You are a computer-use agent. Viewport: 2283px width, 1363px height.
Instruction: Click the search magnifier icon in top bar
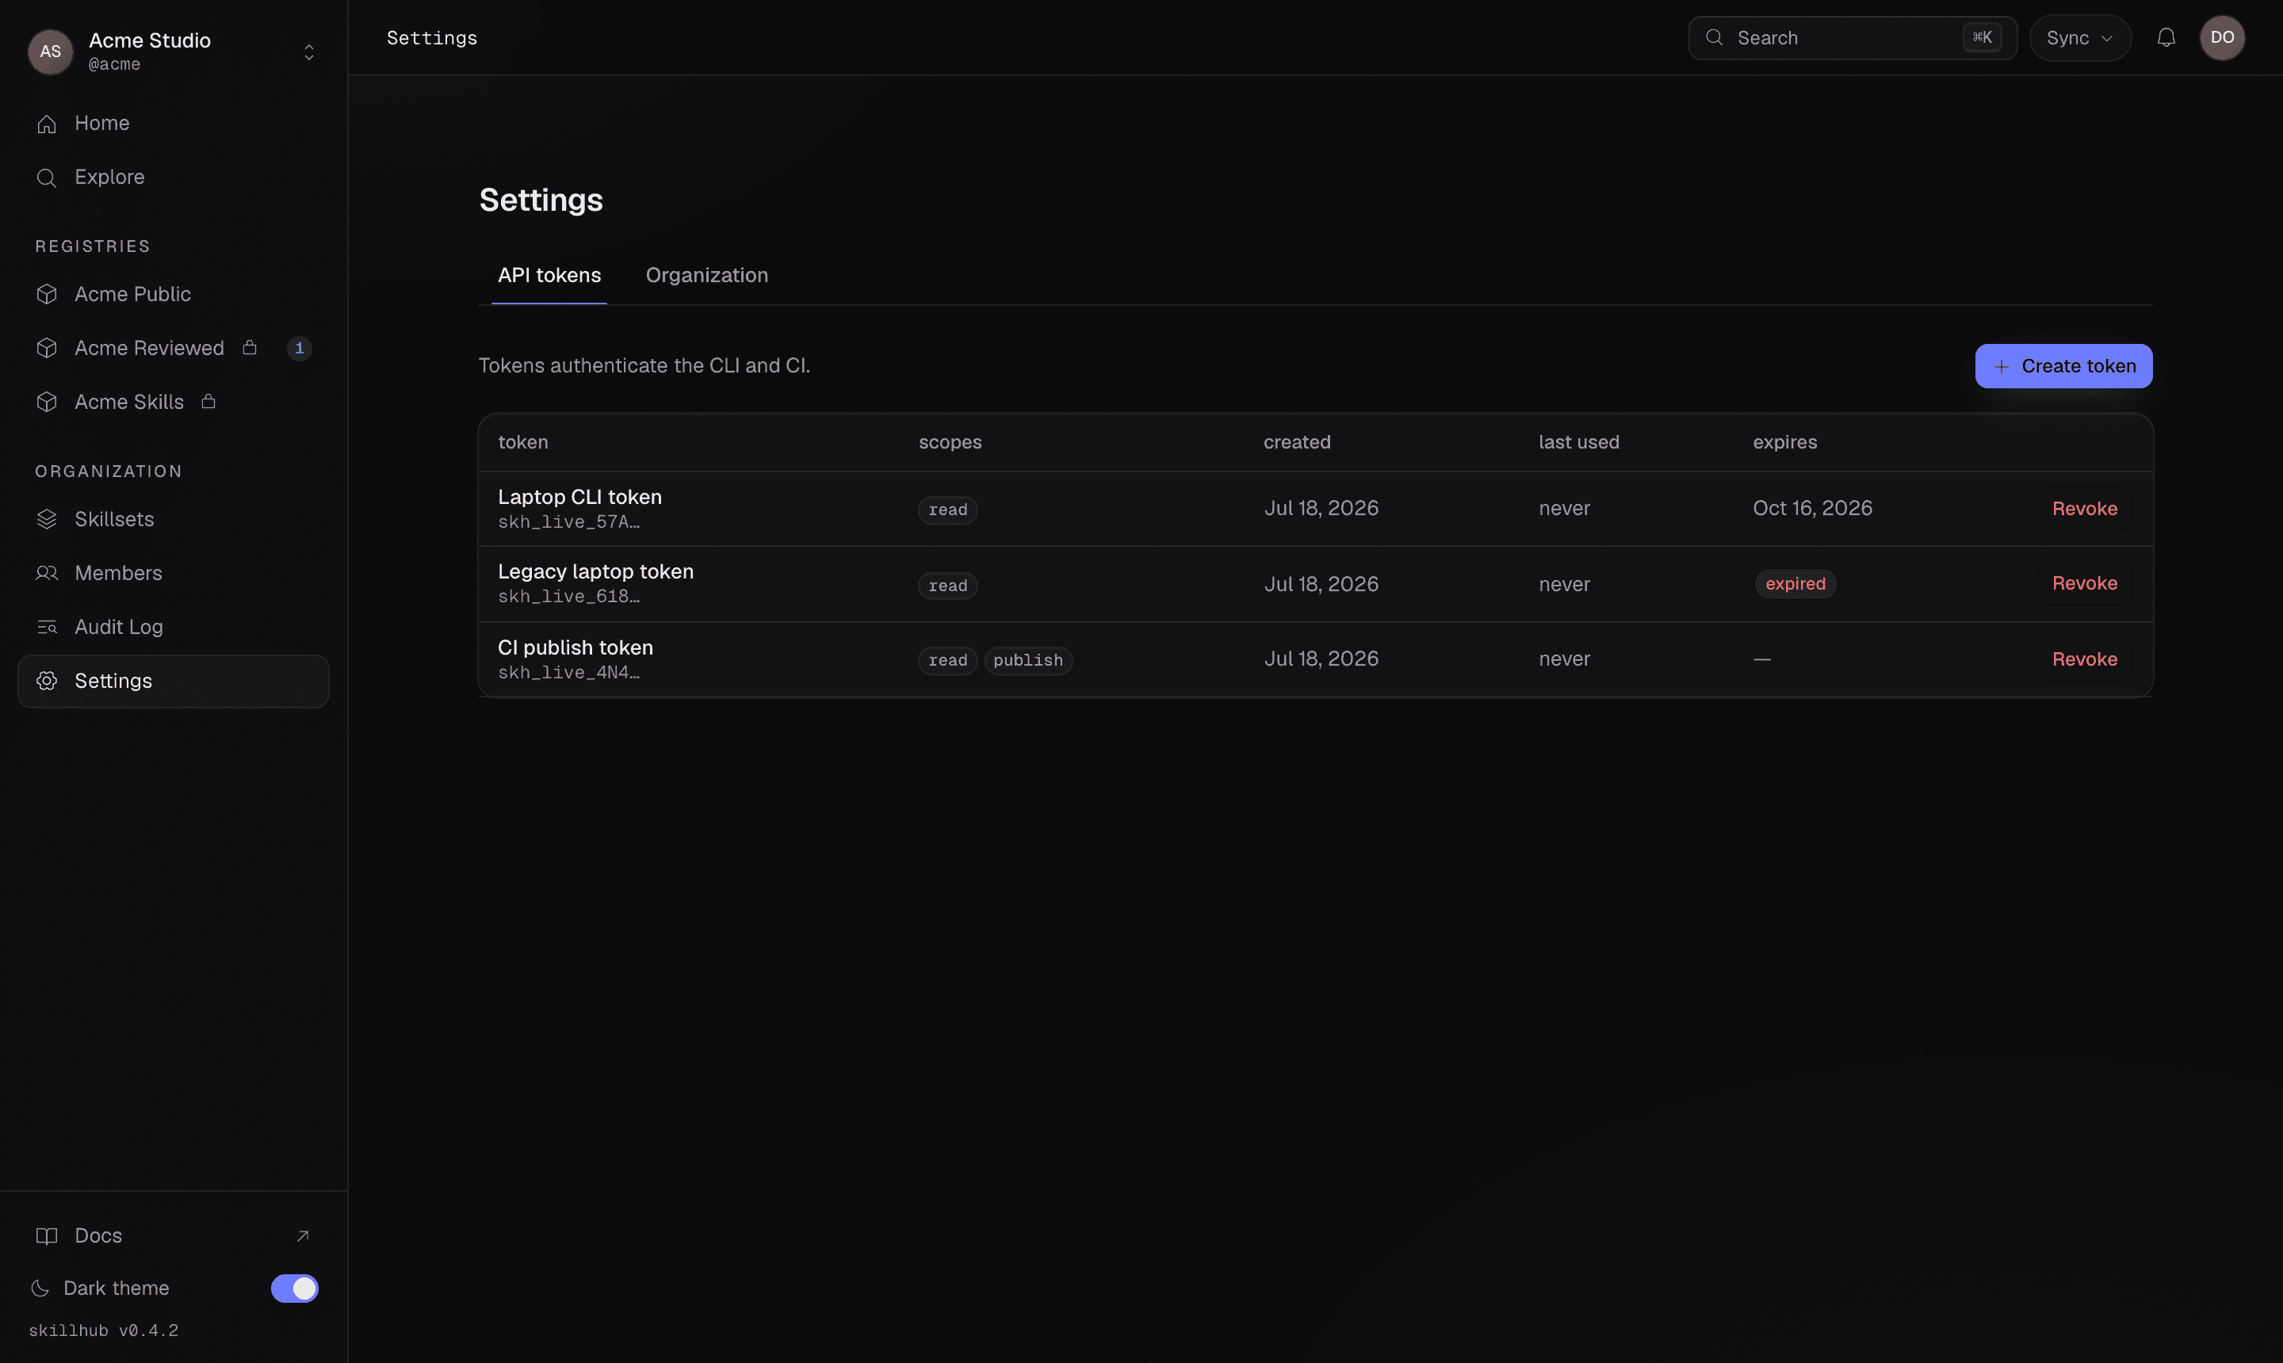[1715, 38]
